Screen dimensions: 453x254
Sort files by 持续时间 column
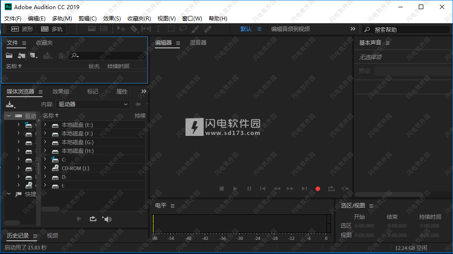click(118, 66)
